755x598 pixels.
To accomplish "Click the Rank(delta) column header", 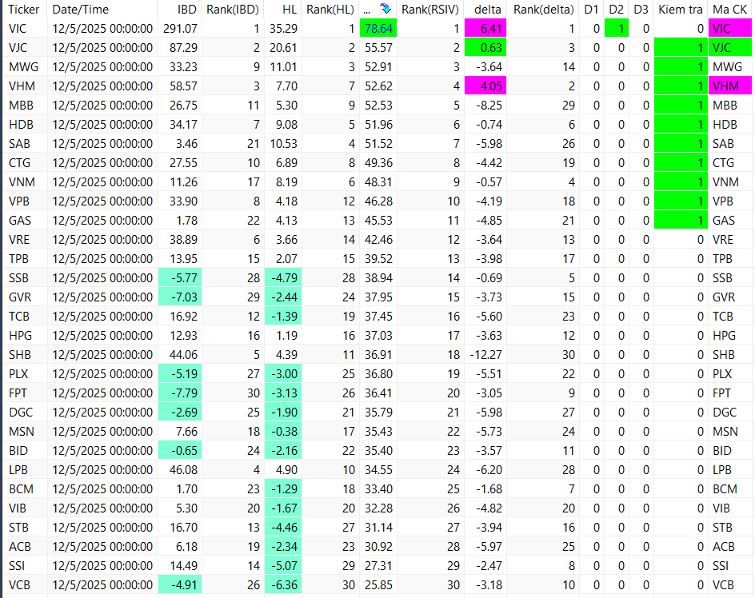I will point(544,10).
